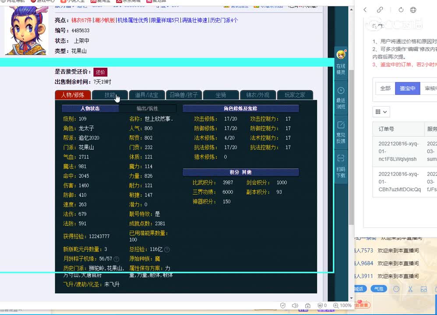Image resolution: width=437 pixels, height=315 pixels.
Task: Open the 限量祥瑞5只 highlight link
Action: click(165, 20)
